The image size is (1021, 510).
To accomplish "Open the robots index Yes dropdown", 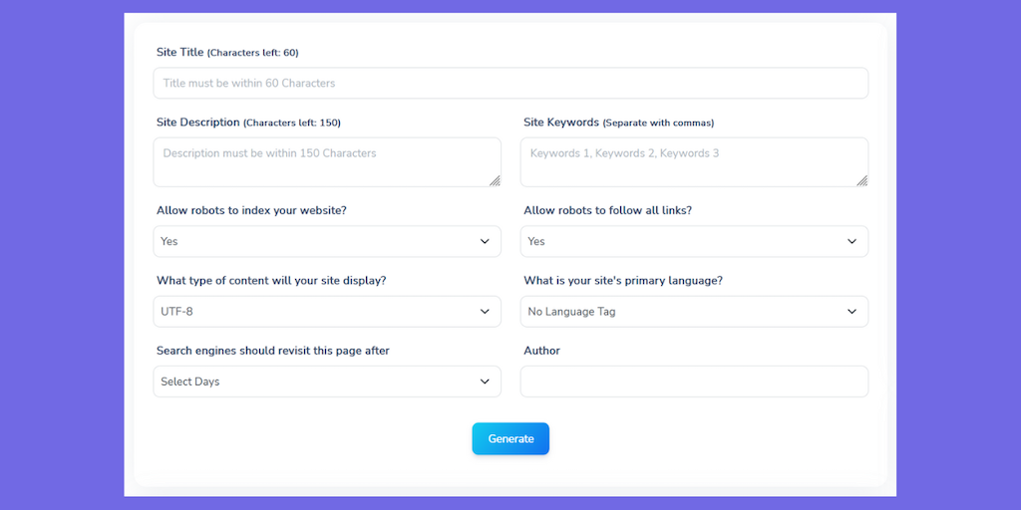I will point(326,241).
